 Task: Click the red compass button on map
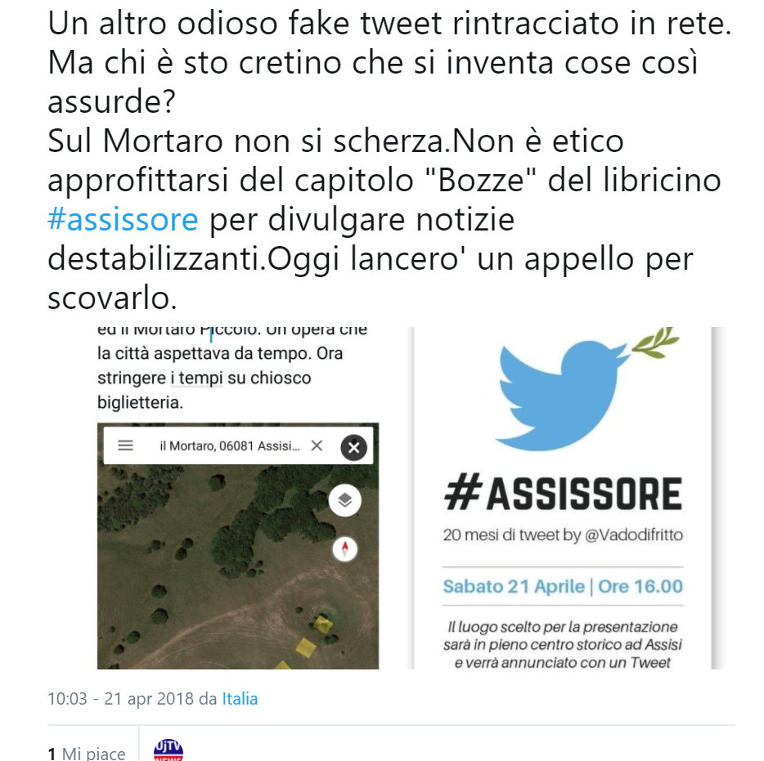point(345,548)
